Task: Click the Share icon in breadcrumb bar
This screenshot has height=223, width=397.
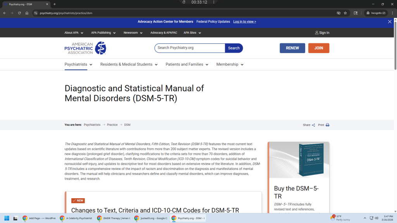Action: pyautogui.click(x=313, y=125)
